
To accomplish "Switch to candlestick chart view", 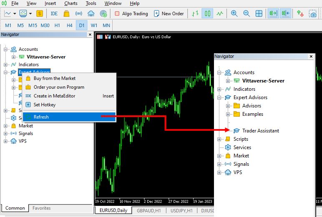I will click(207, 14).
